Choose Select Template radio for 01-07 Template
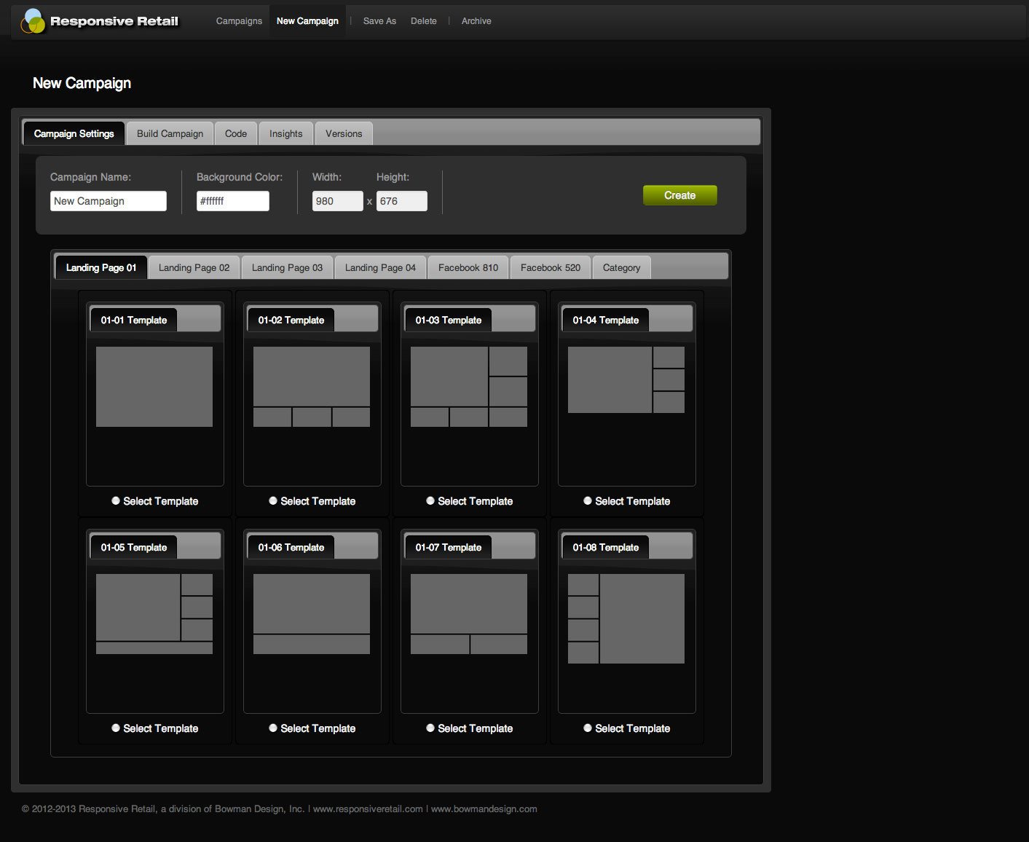Screen dimensions: 1029x842 point(430,728)
